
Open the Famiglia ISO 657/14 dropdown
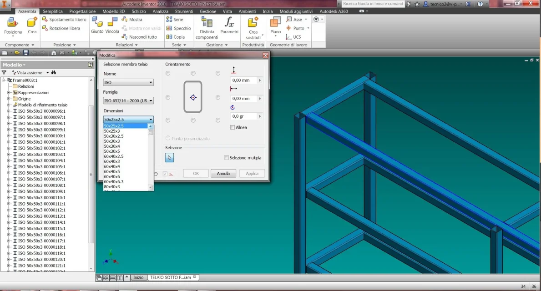128,100
